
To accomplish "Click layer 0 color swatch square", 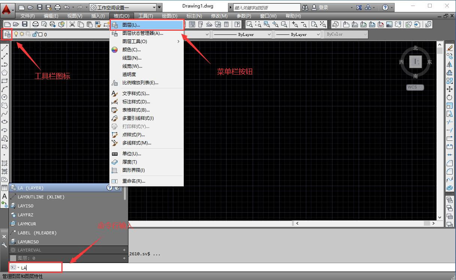I will pyautogui.click(x=40, y=34).
